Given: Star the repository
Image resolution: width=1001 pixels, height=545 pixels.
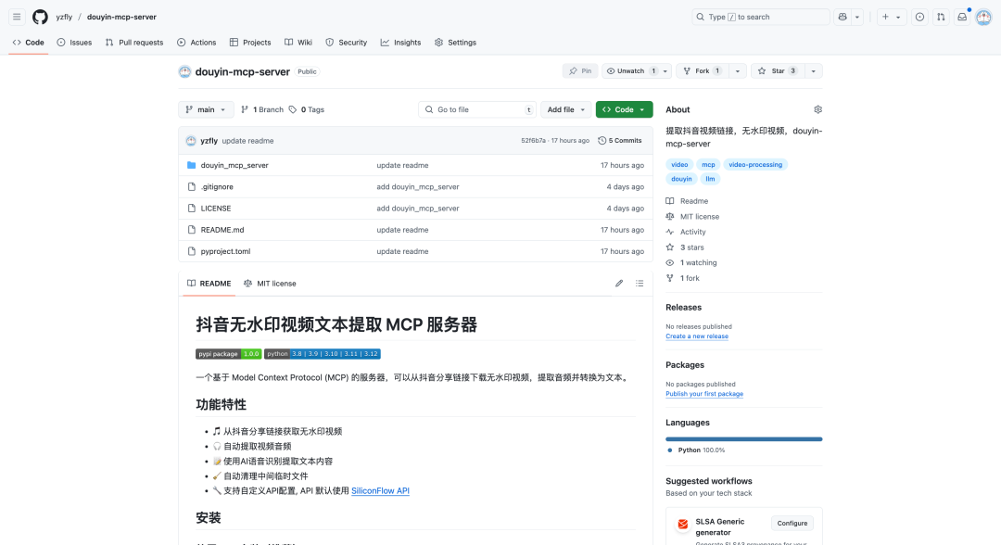Looking at the screenshot, I should tap(778, 70).
